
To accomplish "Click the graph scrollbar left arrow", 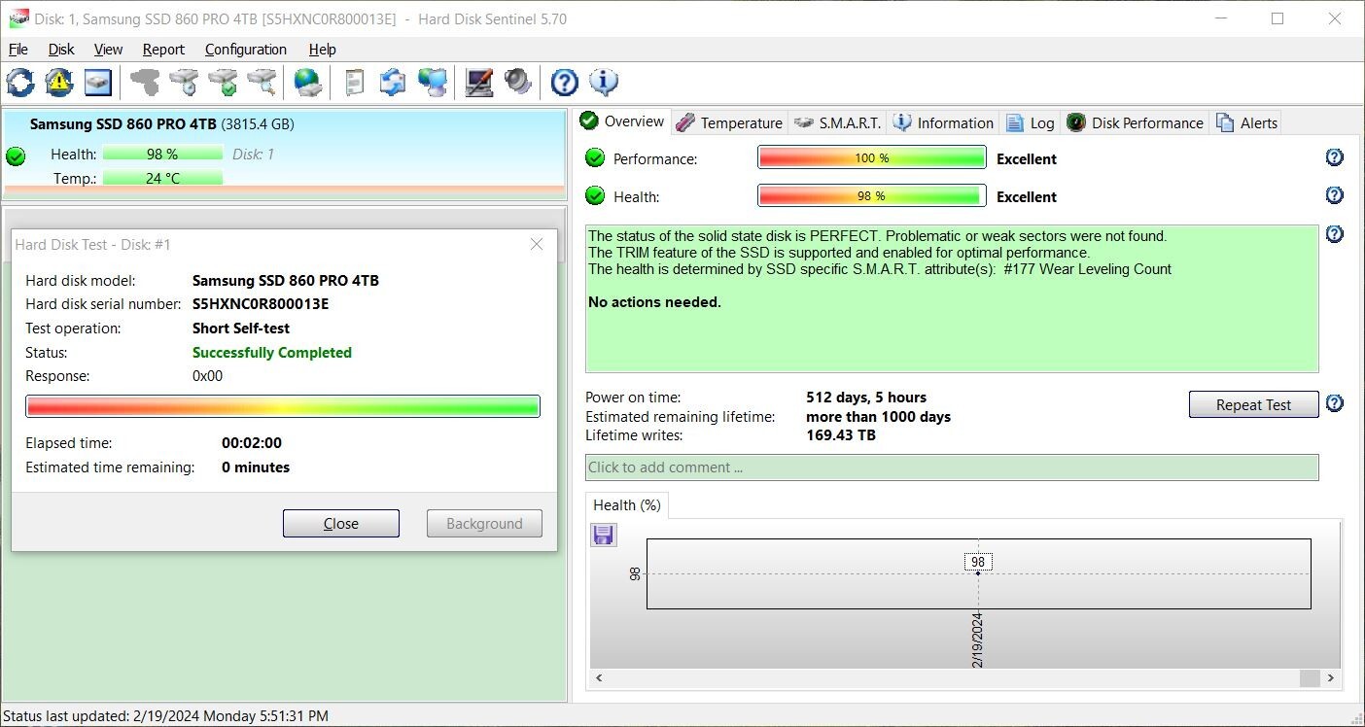I will [599, 678].
